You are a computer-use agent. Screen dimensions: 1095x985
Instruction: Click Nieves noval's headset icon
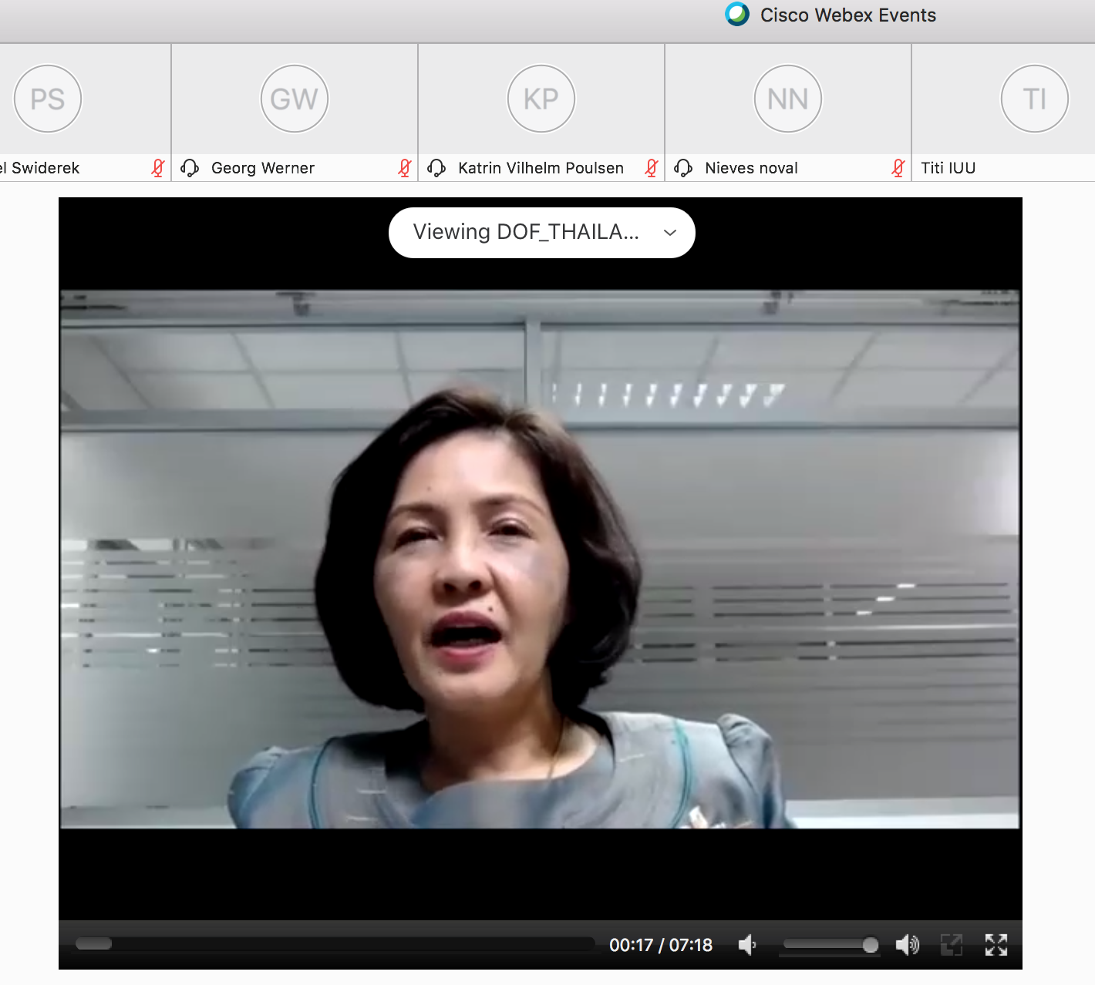[x=683, y=168]
